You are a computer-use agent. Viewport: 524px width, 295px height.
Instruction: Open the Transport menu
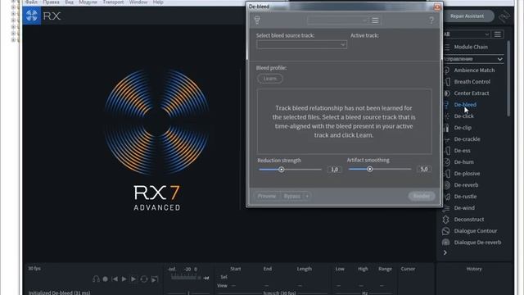113,2
